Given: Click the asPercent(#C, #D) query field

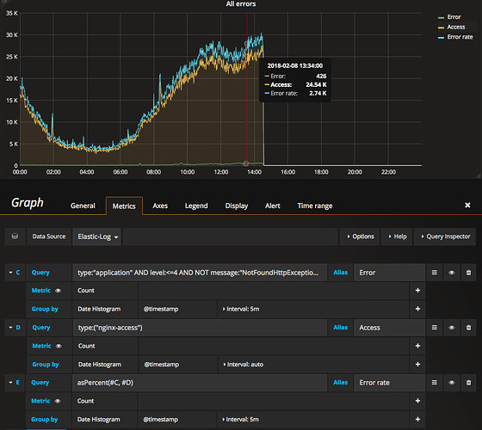Looking at the screenshot, I should coord(200,383).
